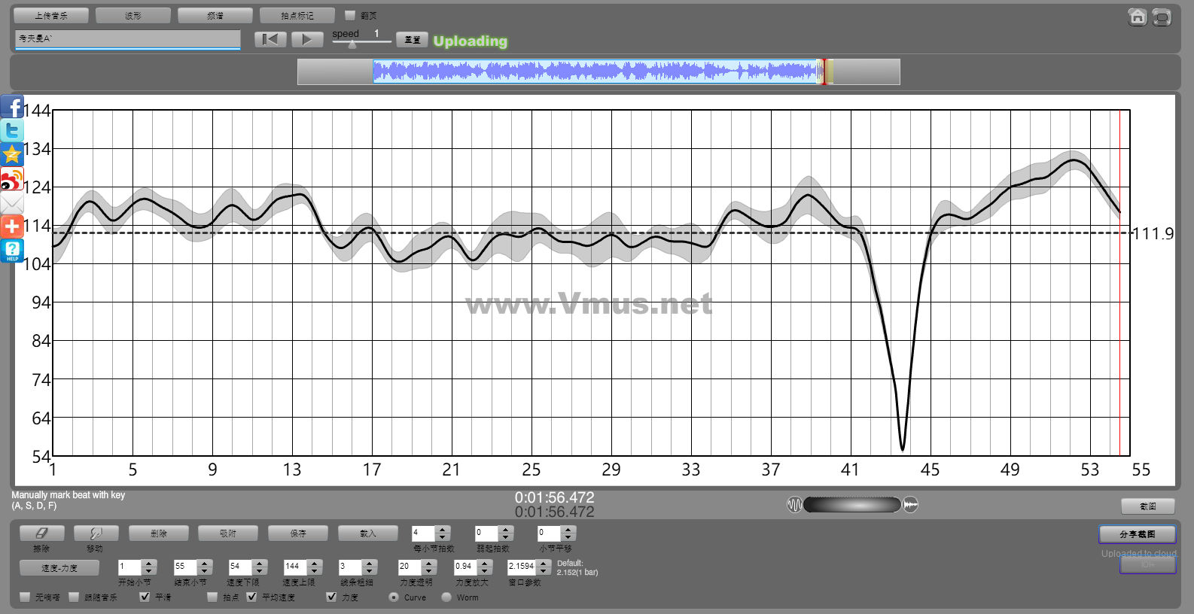Select the eraser (擦除) tool
1194x614 pixels.
(41, 533)
